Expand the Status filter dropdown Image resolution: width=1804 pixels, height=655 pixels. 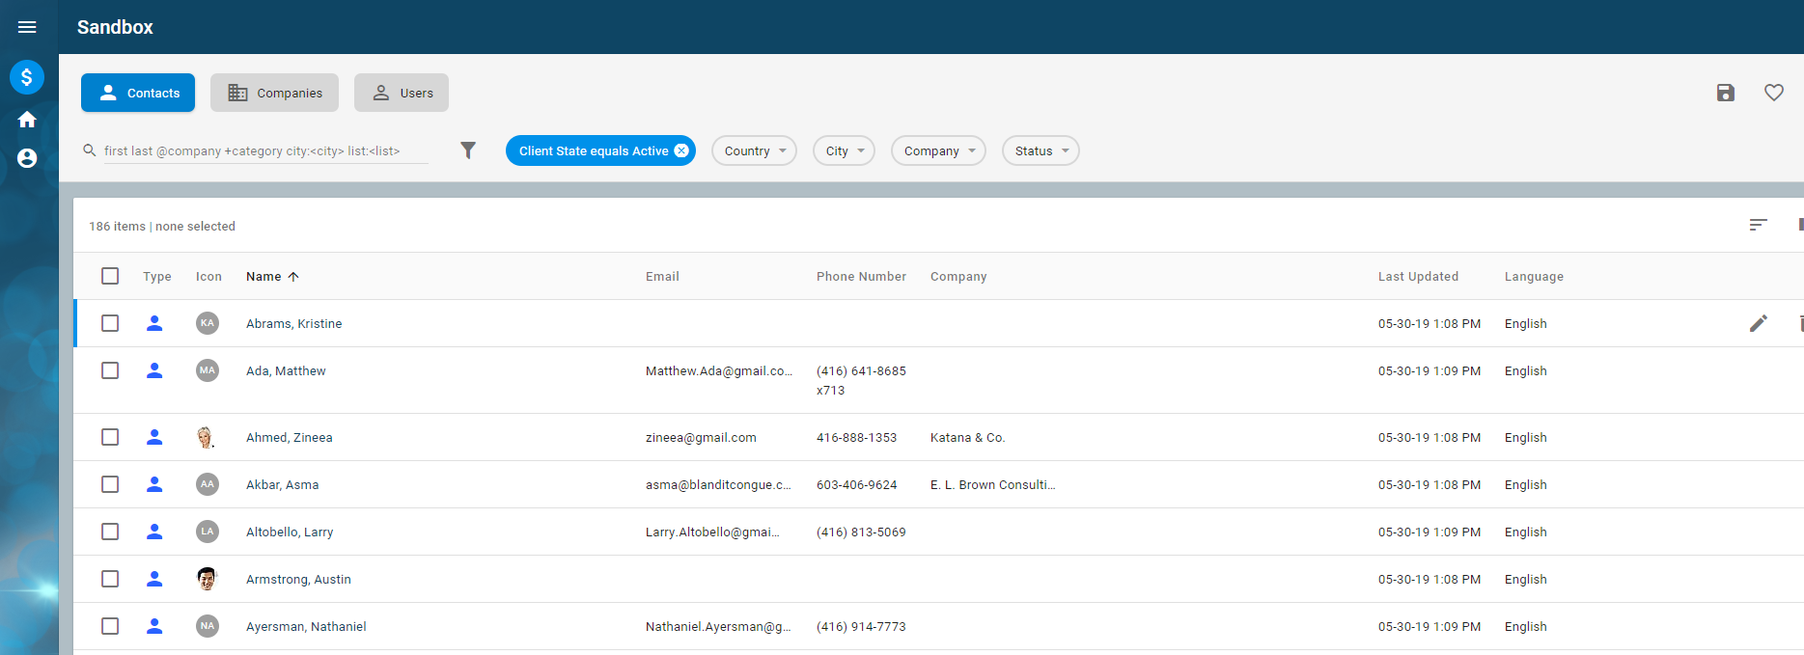[x=1041, y=150]
